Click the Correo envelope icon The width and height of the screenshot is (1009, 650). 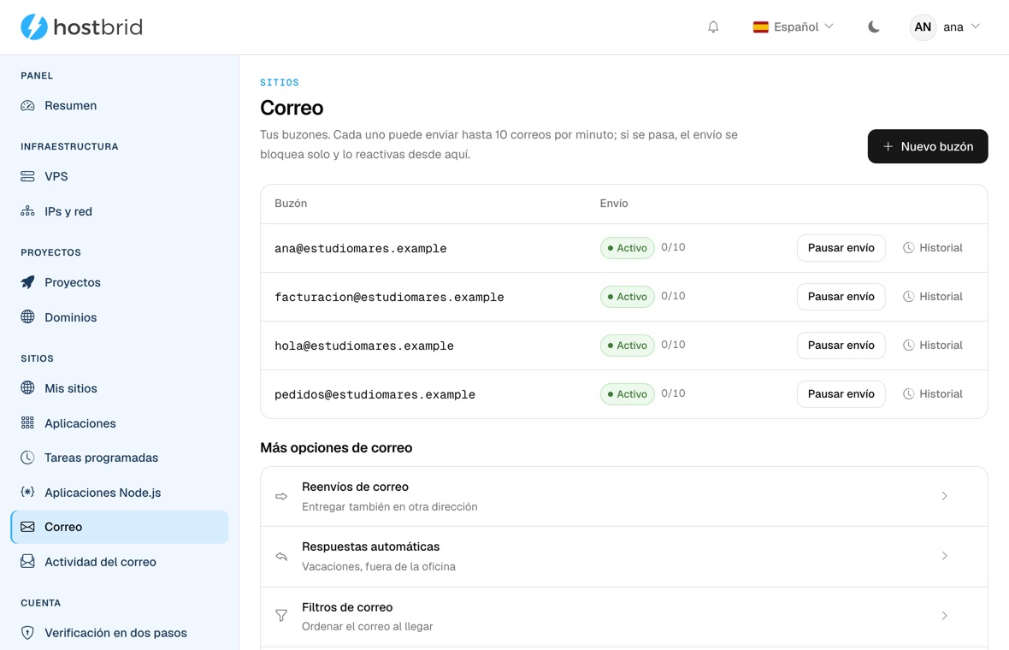tap(27, 527)
